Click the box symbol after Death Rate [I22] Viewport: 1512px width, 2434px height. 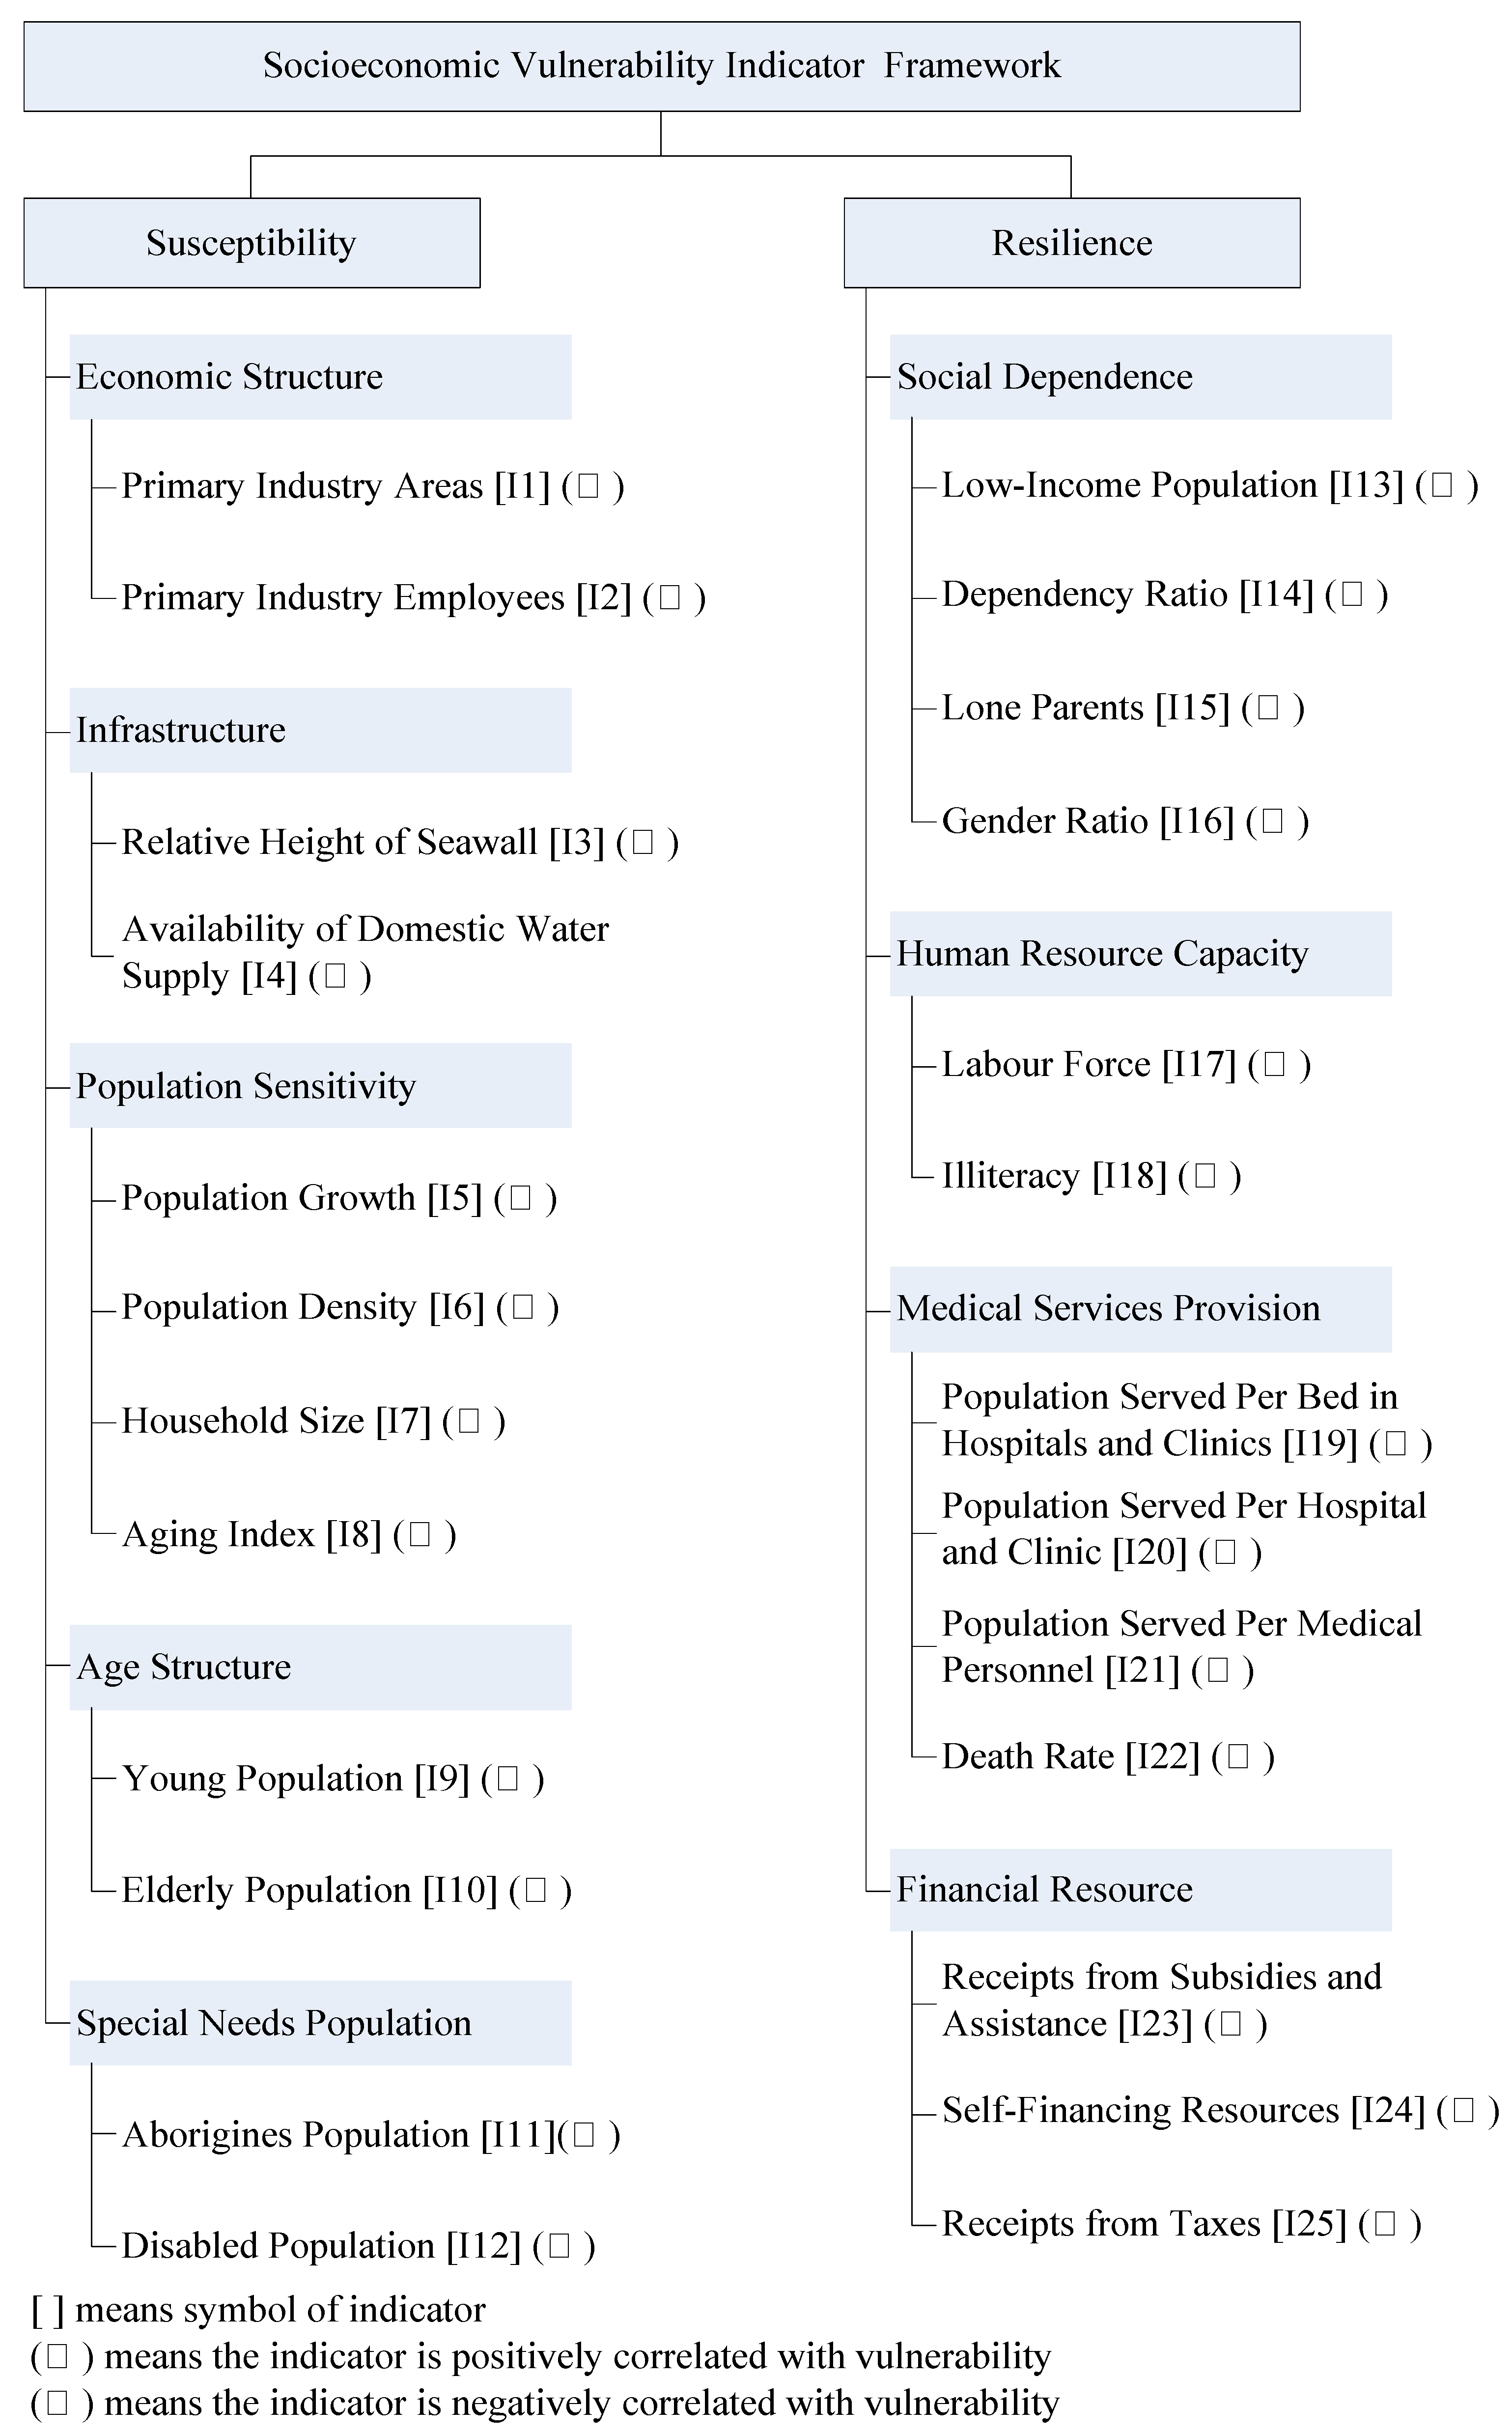pos(1238,1757)
